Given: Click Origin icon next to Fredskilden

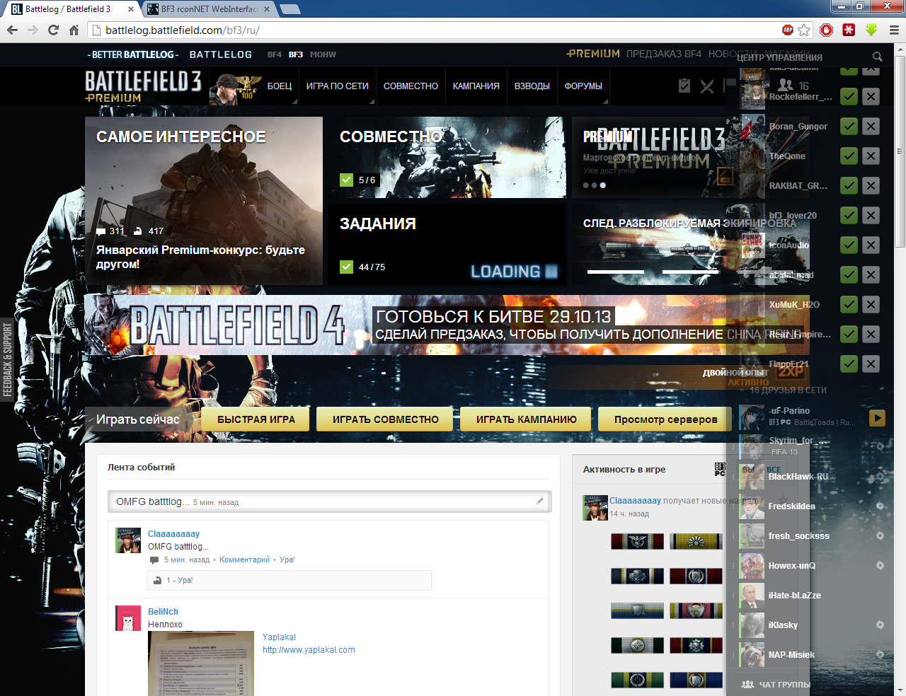Looking at the screenshot, I should pyautogui.click(x=880, y=506).
